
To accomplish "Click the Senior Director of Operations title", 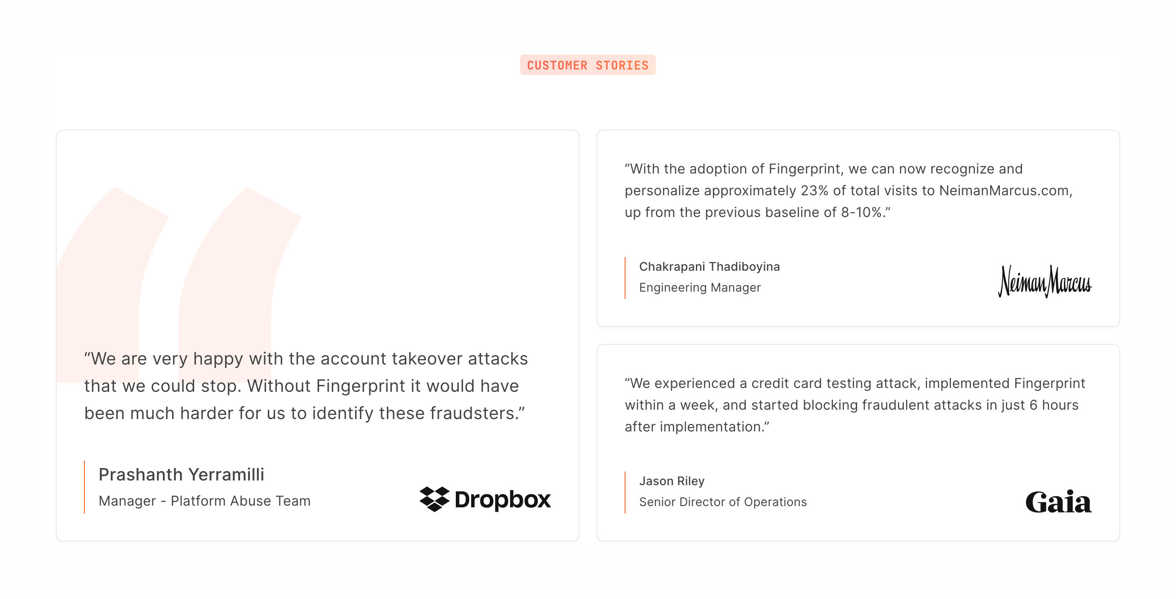I will pos(723,502).
